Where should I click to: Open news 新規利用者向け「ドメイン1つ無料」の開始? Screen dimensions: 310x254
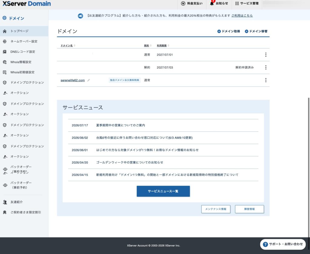point(167,175)
